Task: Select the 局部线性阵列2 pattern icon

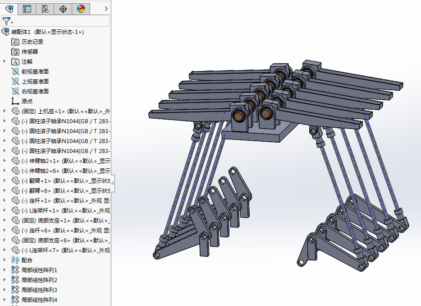Action: (x=15, y=280)
